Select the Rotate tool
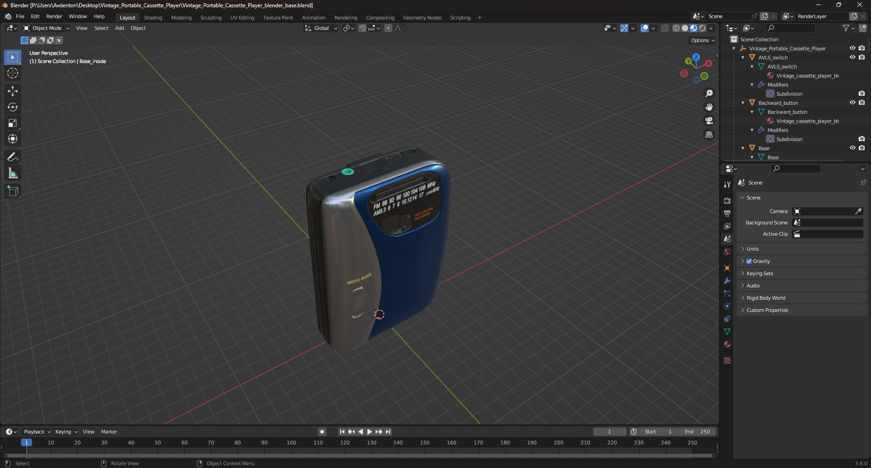871x468 pixels. pyautogui.click(x=13, y=107)
